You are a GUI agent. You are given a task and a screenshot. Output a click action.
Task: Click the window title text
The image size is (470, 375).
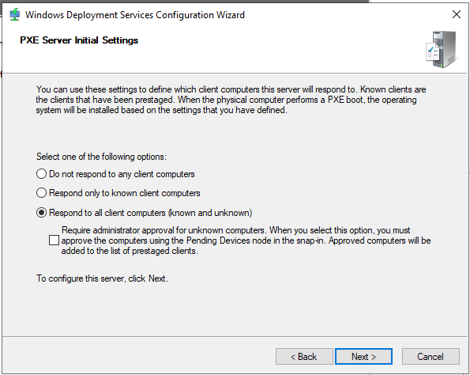135,15
